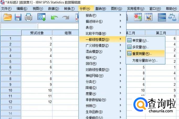Click the 受试对象 column header

tap(37, 33)
